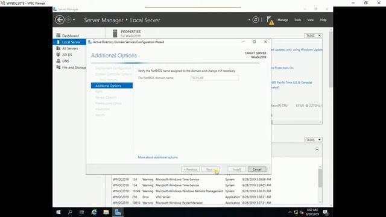
Task: Click the Server Manager main vertical scrollbar
Action: [331, 59]
